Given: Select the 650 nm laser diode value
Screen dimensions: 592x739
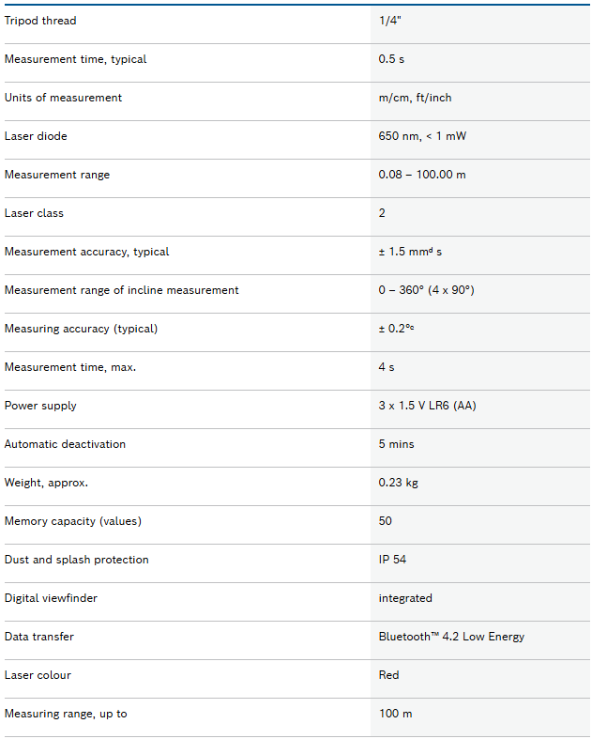Looking at the screenshot, I should click(x=422, y=136).
